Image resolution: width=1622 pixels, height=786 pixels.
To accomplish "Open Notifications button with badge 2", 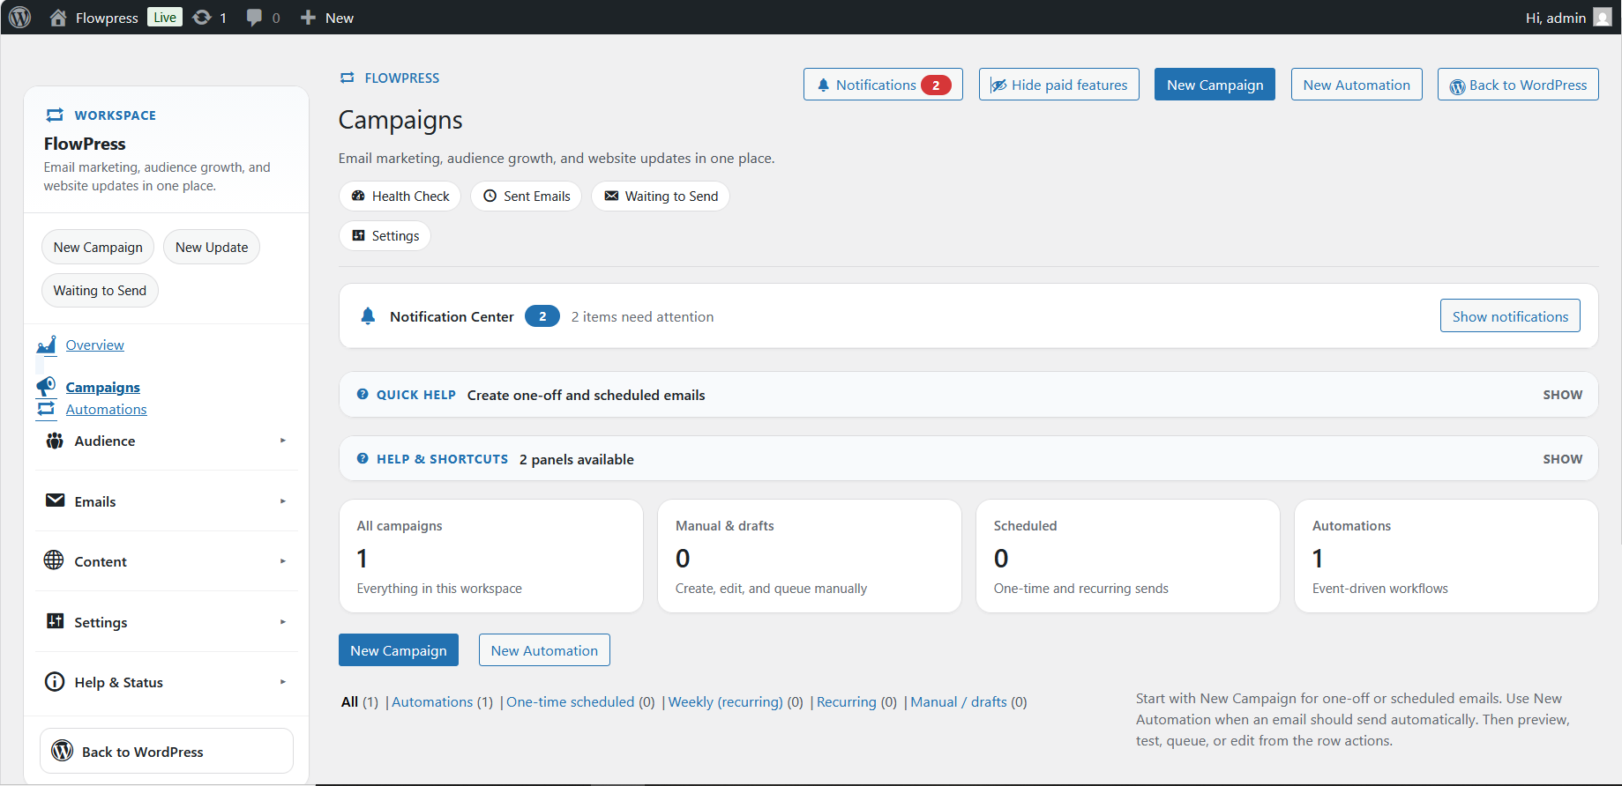I will [x=883, y=85].
